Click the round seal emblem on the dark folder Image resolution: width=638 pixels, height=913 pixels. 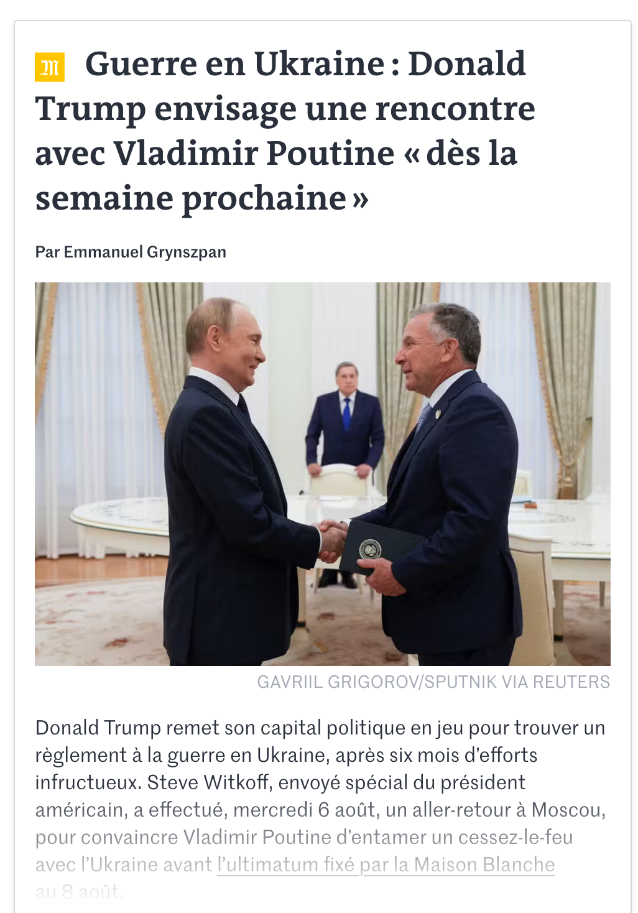(x=371, y=549)
